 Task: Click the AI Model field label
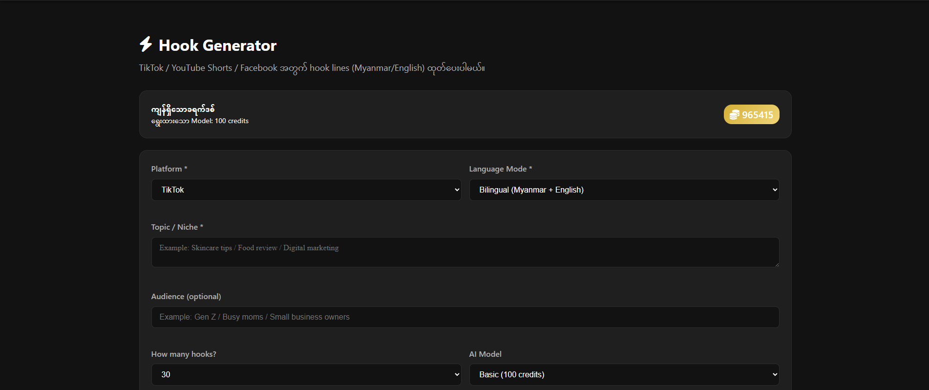click(x=485, y=354)
